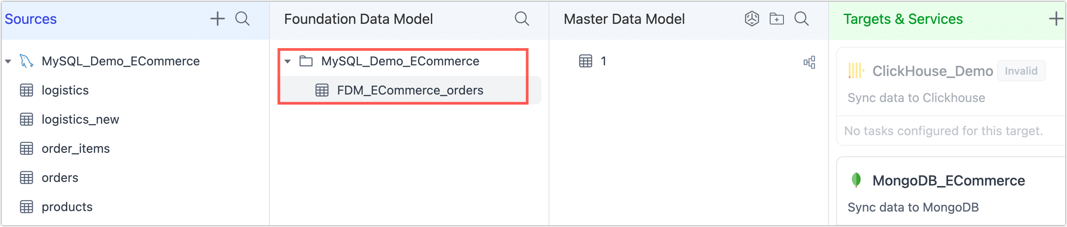Create new folder in Master Data Model
Screen dimensions: 1067x227
(776, 19)
